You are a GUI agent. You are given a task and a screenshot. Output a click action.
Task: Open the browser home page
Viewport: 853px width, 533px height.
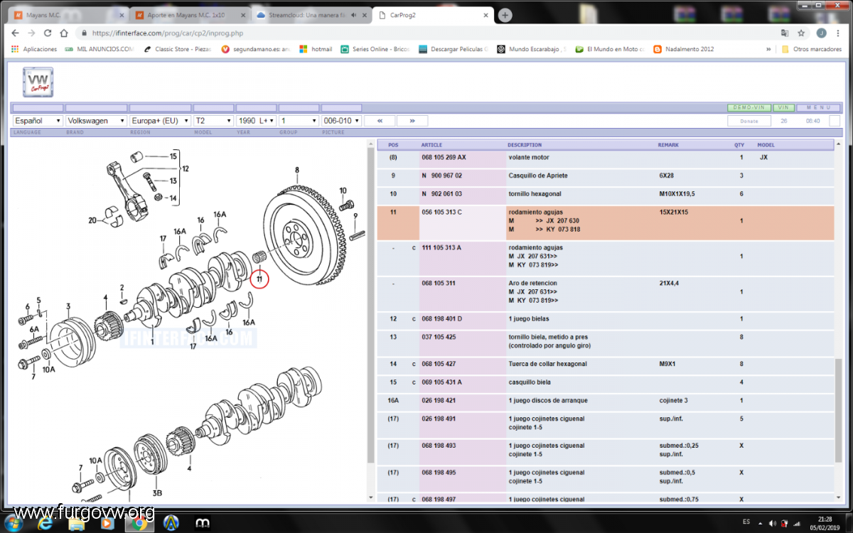(x=64, y=33)
